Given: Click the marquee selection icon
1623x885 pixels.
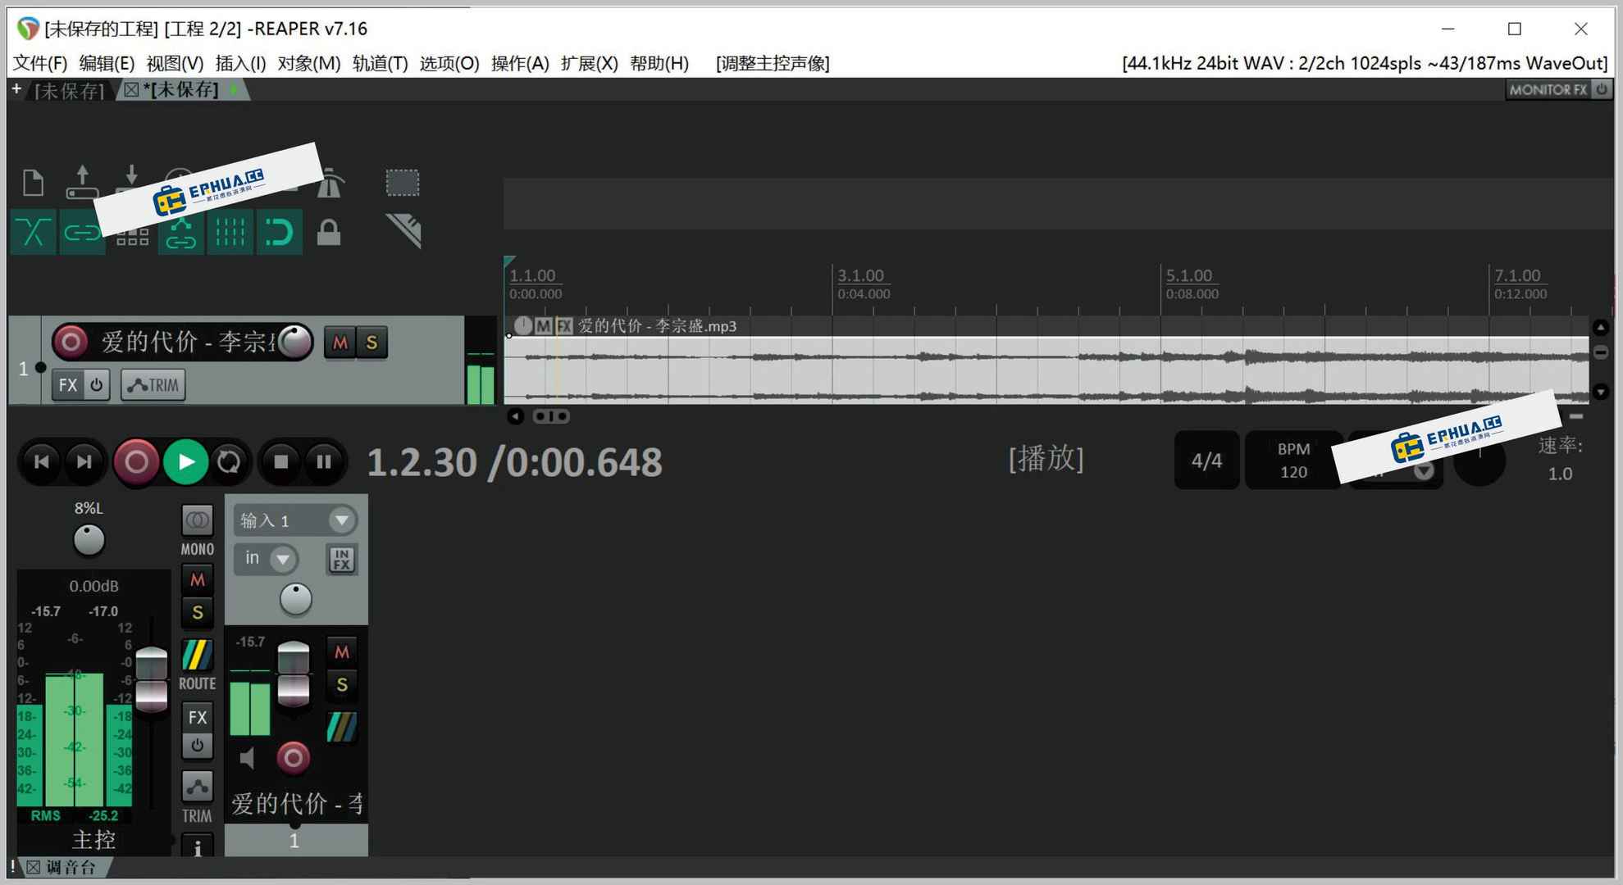Looking at the screenshot, I should pos(403,182).
